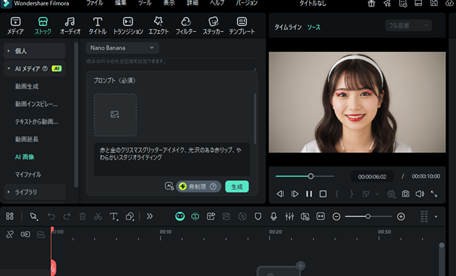
Task: Switch to the タイムライン preview tab
Action: point(287,27)
